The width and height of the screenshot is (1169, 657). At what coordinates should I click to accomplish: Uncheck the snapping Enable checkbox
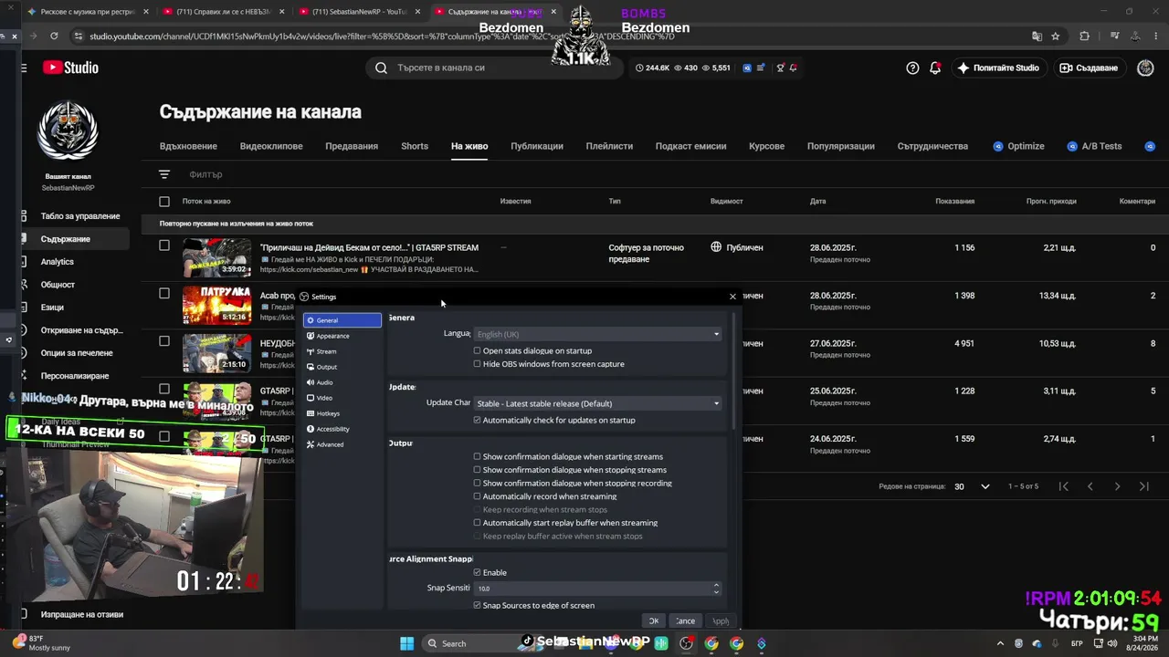click(x=477, y=572)
